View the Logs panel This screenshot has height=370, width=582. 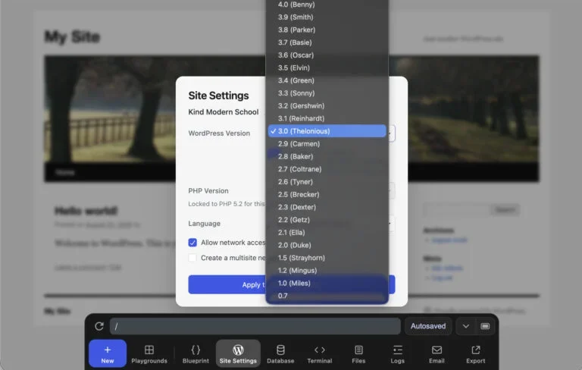point(398,353)
